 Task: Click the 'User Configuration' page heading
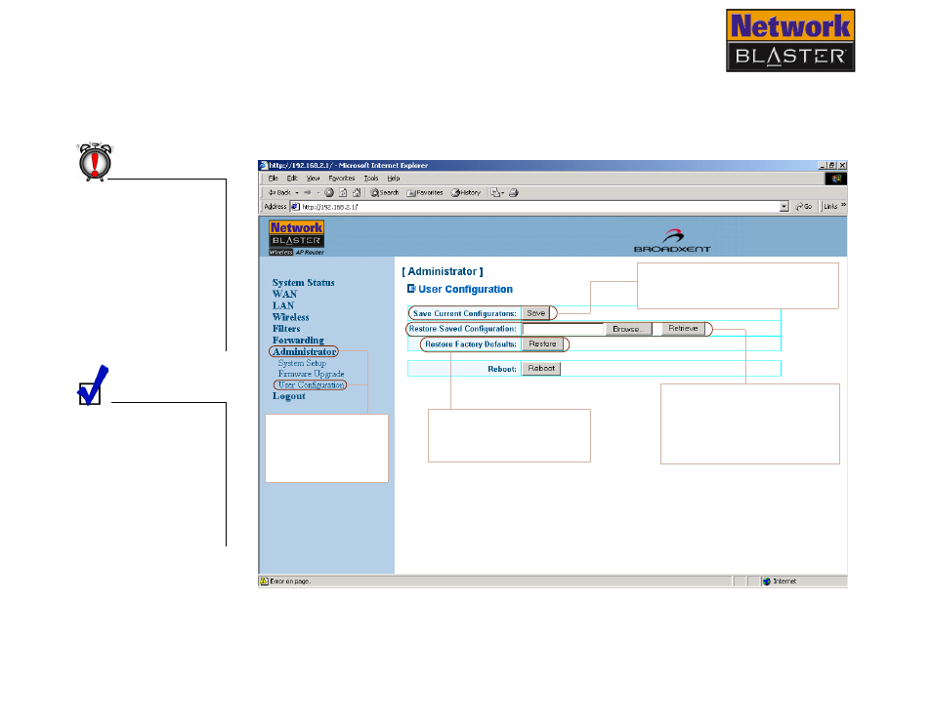tap(465, 289)
